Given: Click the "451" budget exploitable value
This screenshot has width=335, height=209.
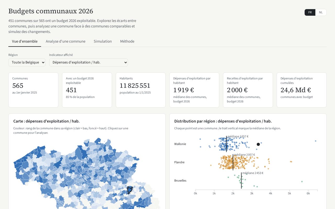Looking at the screenshot, I should coord(71,90).
